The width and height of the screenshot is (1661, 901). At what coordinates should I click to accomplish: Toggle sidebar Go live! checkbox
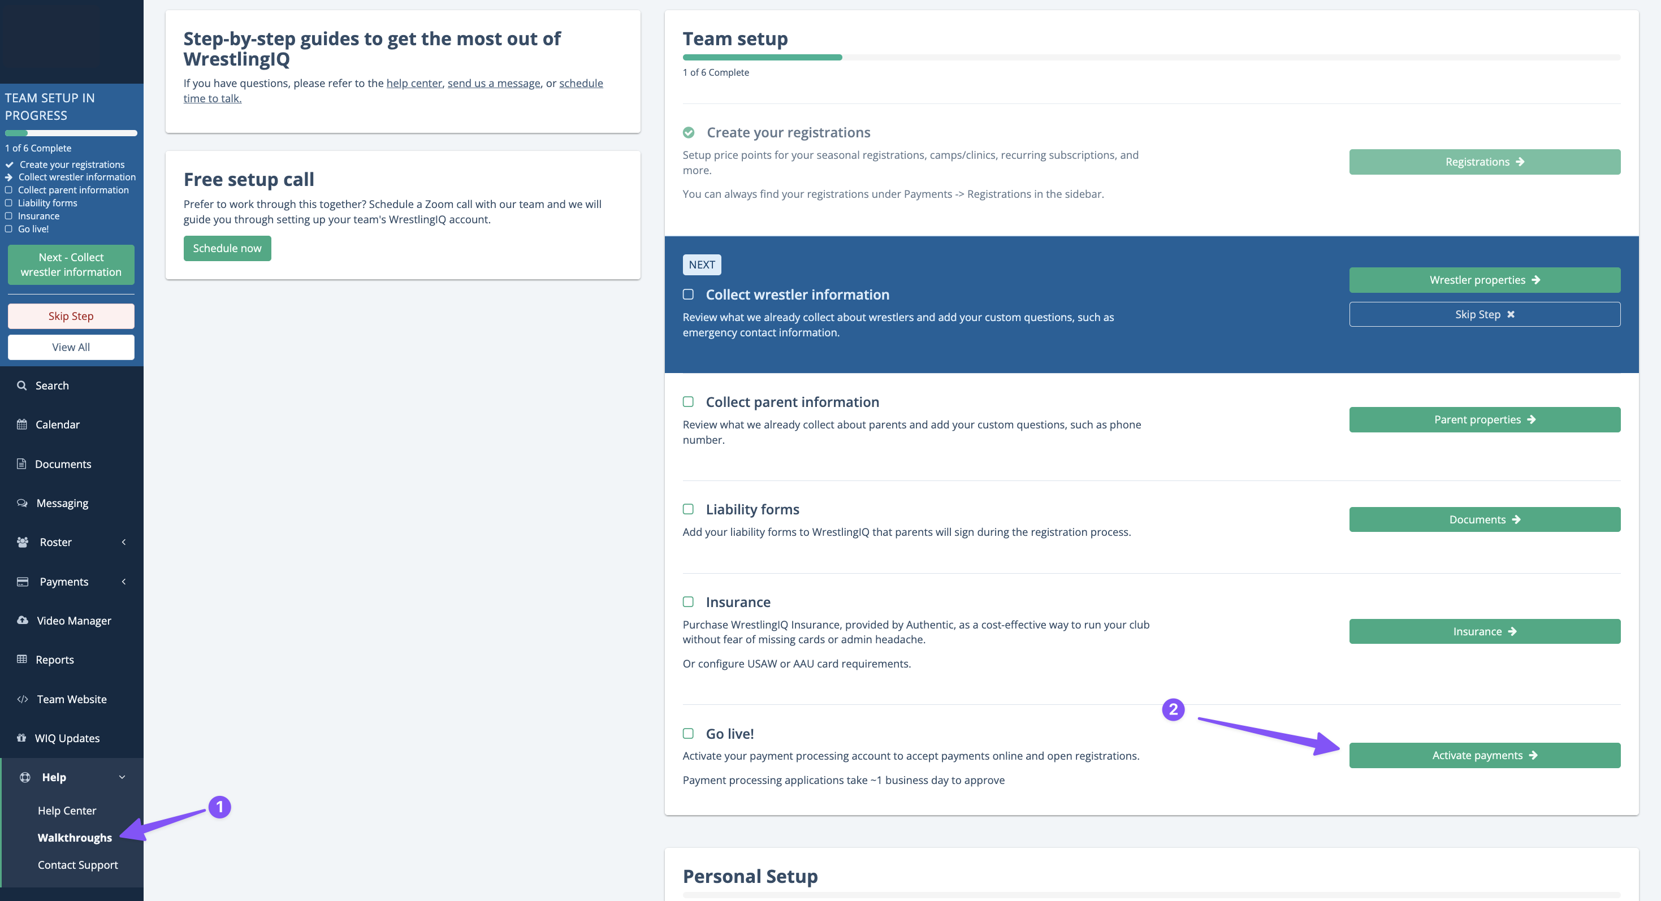coord(9,229)
